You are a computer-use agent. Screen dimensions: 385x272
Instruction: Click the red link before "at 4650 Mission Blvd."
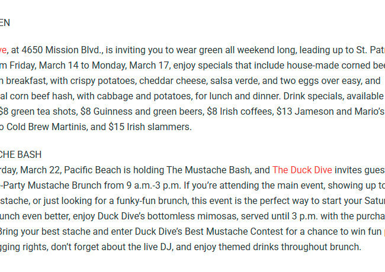(x=3, y=50)
